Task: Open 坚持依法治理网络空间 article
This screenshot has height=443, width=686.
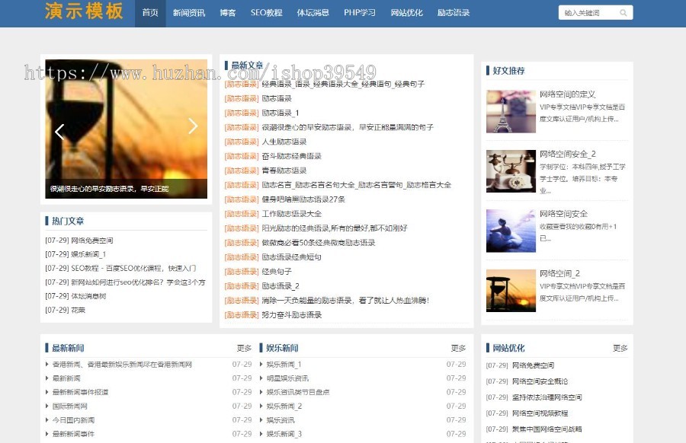Action: pos(547,397)
